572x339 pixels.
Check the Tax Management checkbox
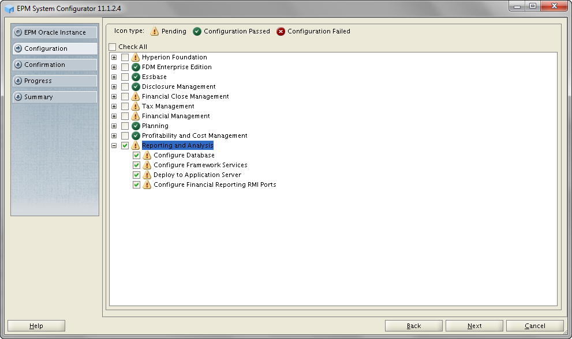(125, 107)
